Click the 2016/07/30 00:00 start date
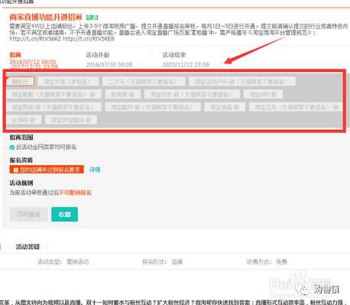This screenshot has width=350, height=305. coord(109,65)
